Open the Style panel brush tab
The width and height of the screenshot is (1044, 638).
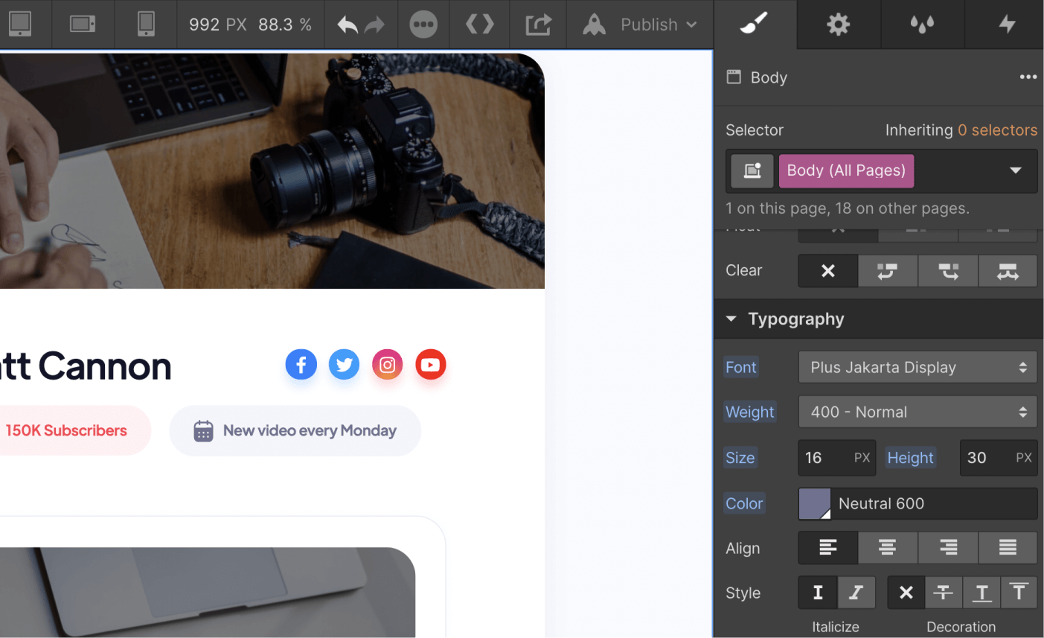[x=755, y=25]
